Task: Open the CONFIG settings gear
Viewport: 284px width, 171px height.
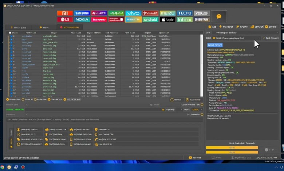Action: pyautogui.click(x=271, y=27)
